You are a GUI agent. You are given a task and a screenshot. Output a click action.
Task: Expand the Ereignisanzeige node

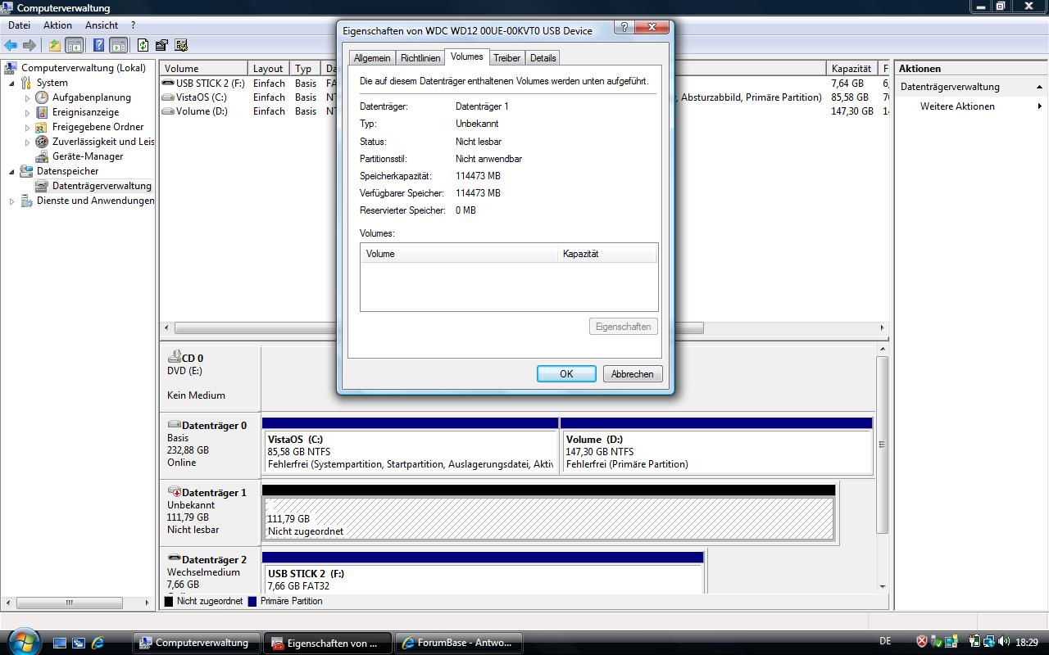click(27, 113)
